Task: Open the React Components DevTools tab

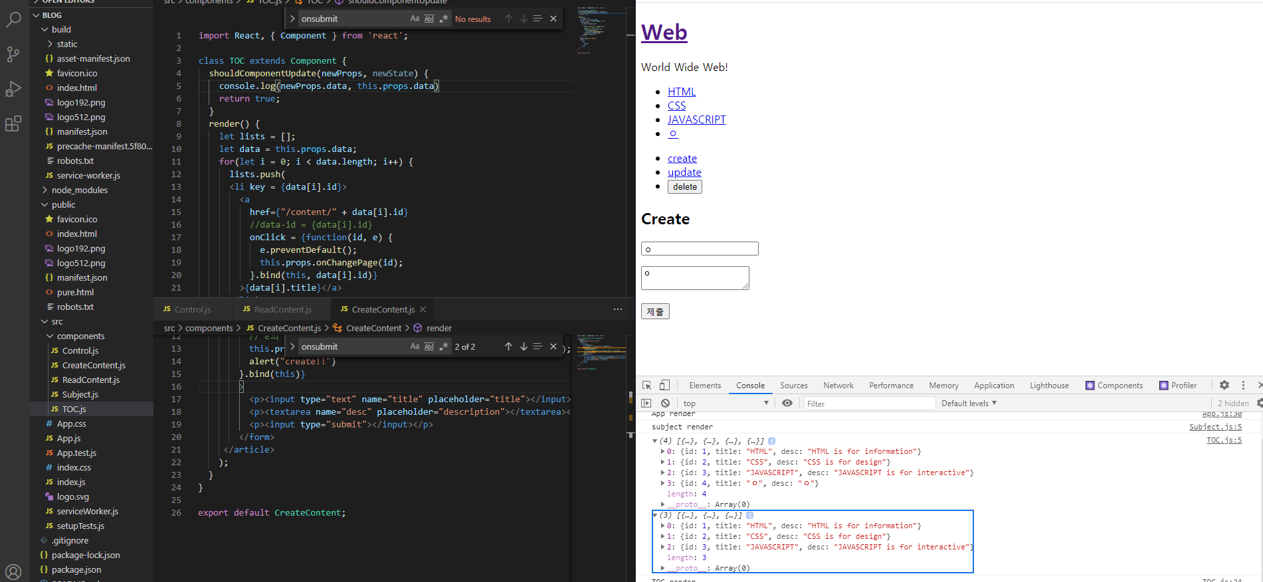Action: 1114,386
